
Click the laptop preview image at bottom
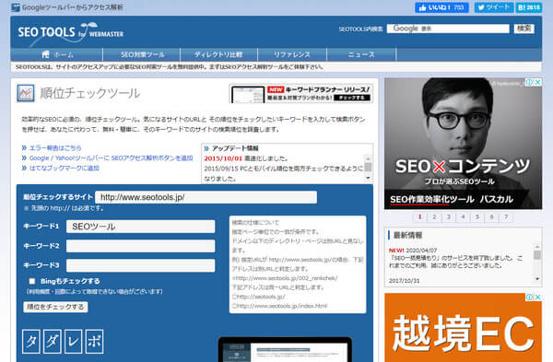point(285,349)
